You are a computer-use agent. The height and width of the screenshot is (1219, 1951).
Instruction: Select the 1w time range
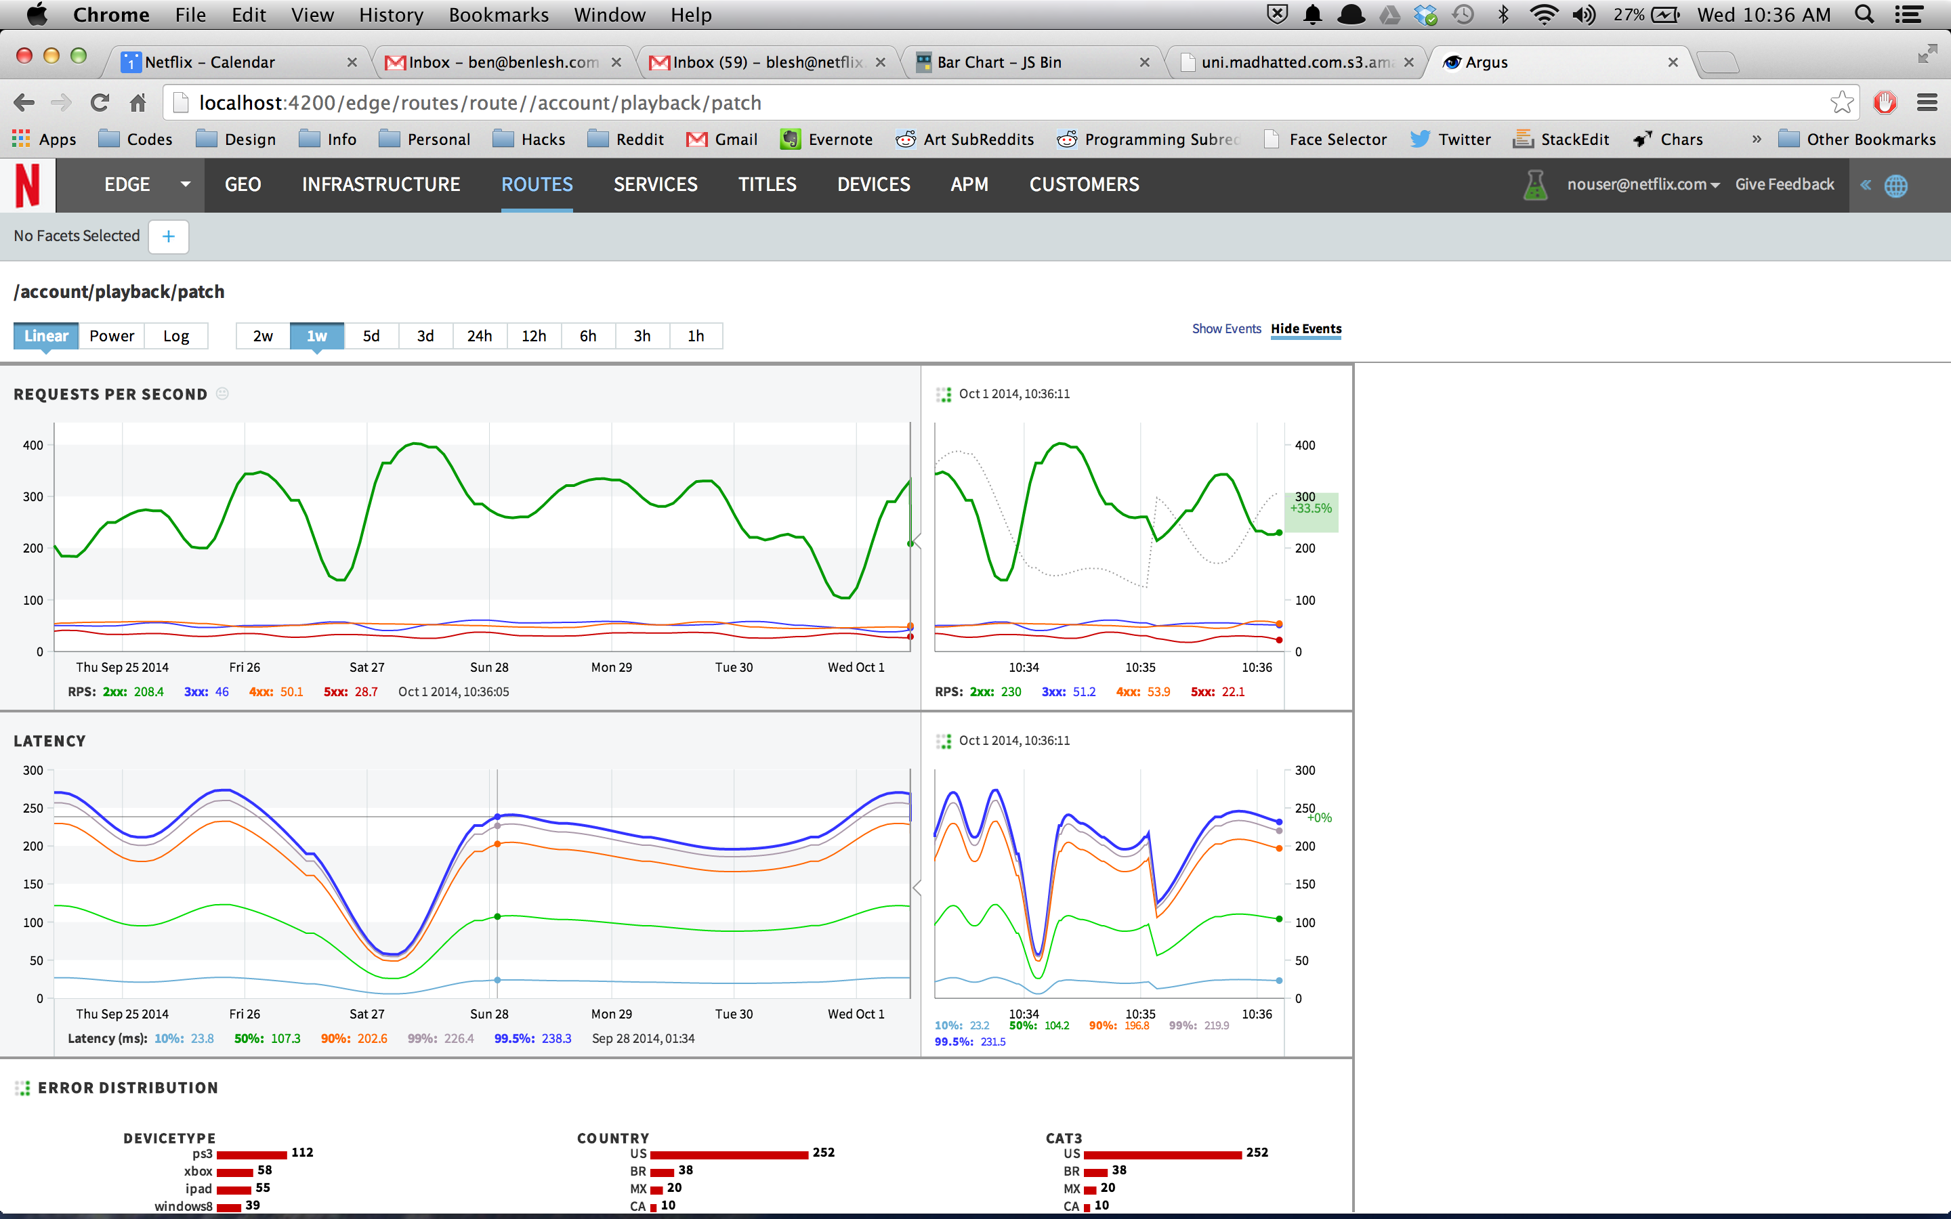coord(317,336)
